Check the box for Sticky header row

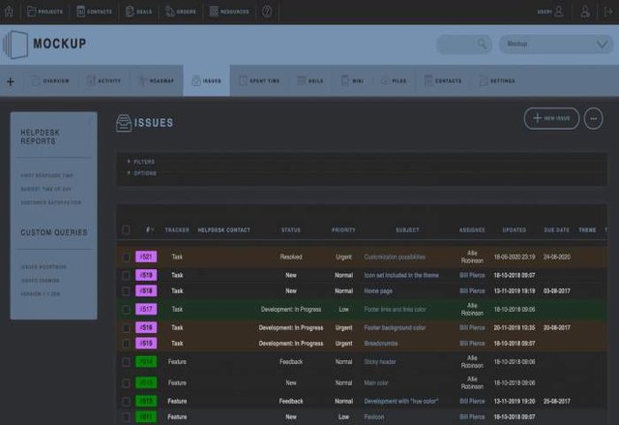(x=126, y=362)
